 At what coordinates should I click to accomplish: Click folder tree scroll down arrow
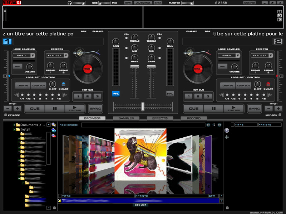pos(49,208)
